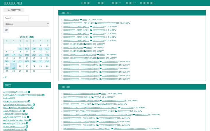The width and height of the screenshot is (210, 131).
Task: Click the plus icon beside the (78) category
Action: click(x=24, y=111)
